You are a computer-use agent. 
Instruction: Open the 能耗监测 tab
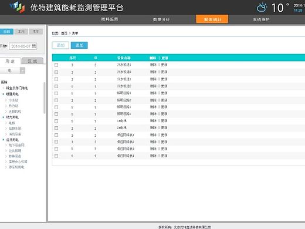(110, 19)
